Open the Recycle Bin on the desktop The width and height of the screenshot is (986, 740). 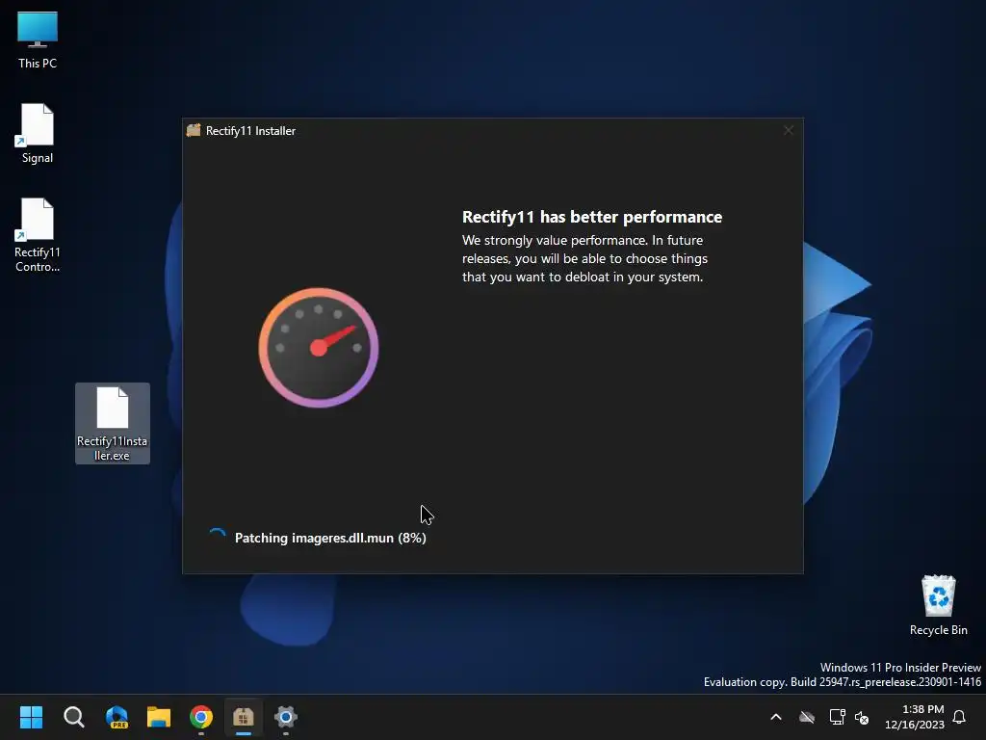point(938,605)
